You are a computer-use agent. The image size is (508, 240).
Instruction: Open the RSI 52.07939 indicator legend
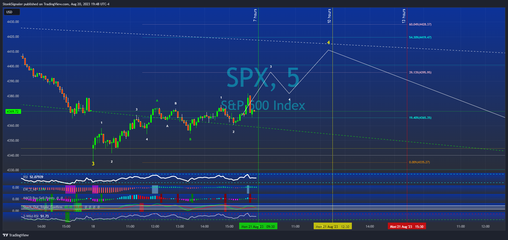pyautogui.click(x=33, y=177)
